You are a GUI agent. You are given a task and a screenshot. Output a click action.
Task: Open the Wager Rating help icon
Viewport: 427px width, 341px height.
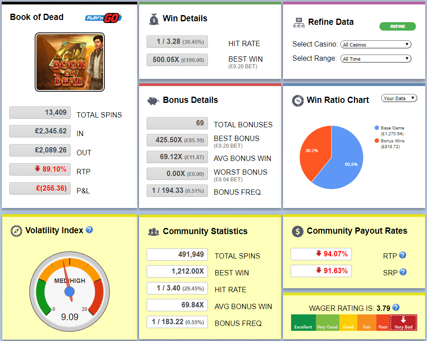[396, 307]
